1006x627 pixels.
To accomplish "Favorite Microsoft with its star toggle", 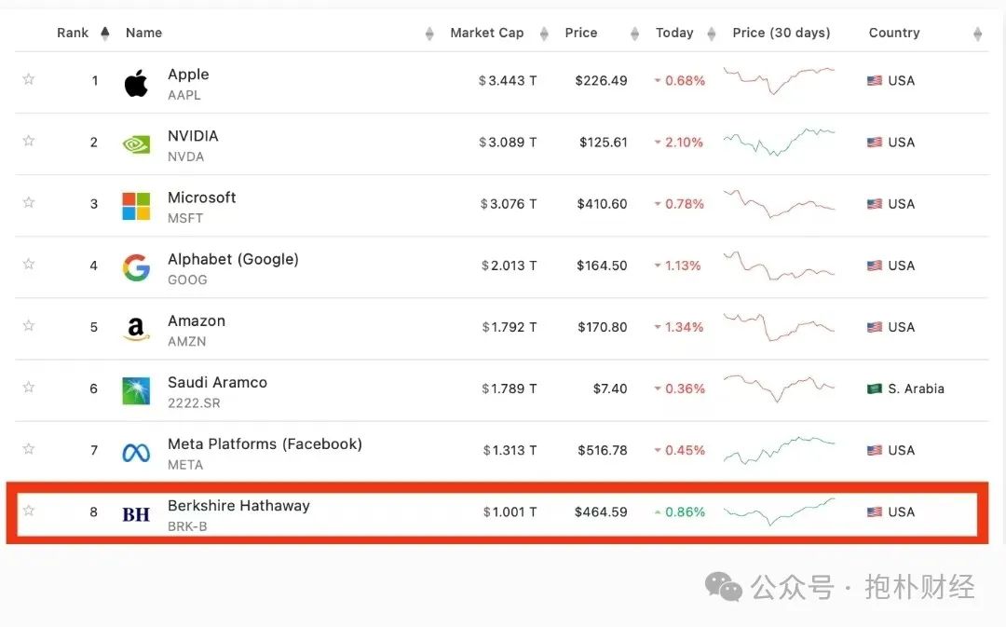I will 28,202.
